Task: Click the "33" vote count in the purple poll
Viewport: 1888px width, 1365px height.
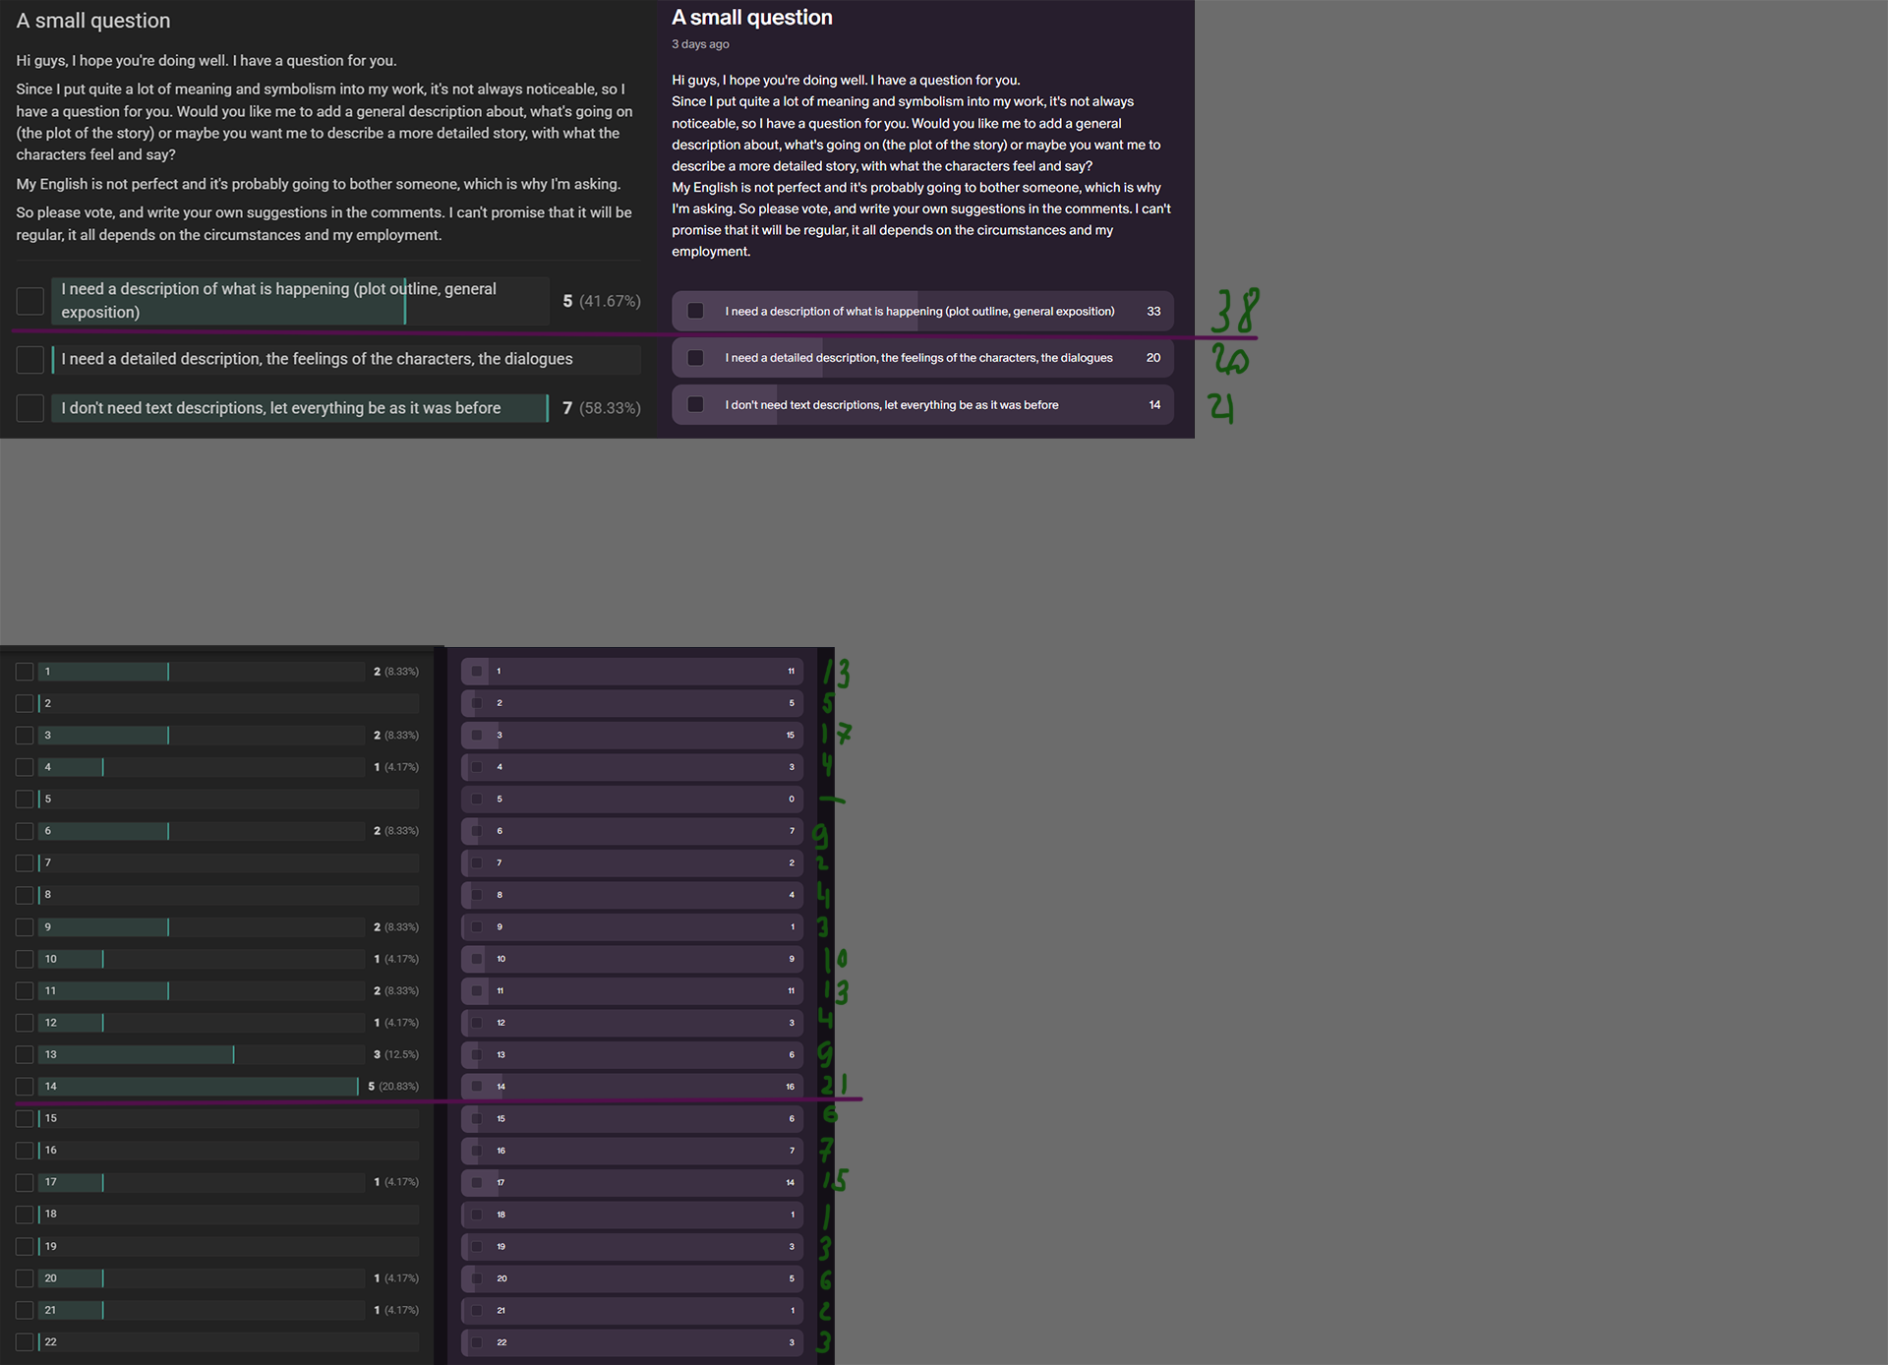Action: click(1153, 311)
